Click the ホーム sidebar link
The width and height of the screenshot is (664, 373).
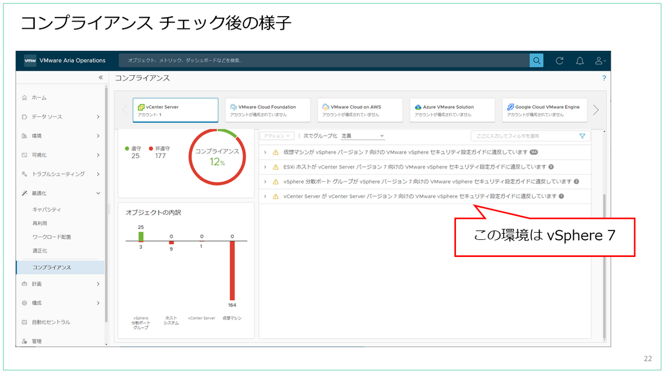coord(39,98)
